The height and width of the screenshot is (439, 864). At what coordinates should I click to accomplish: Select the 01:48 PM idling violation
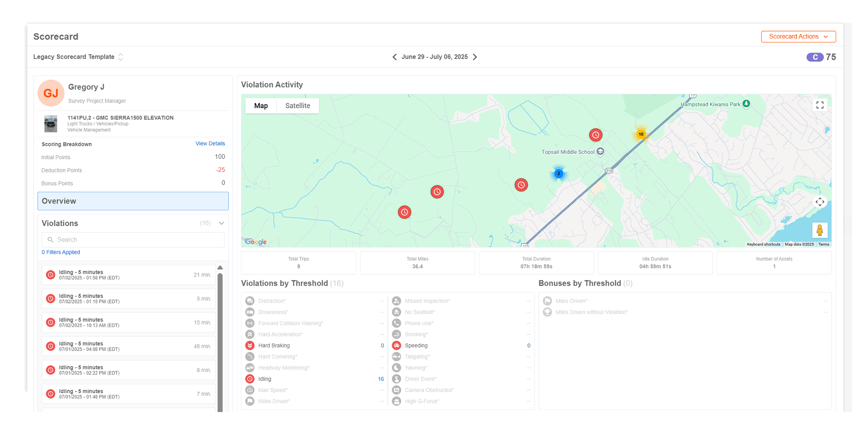[129, 394]
